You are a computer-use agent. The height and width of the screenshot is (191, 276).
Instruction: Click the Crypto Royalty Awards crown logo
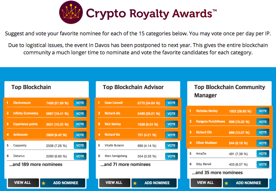tap(71, 13)
